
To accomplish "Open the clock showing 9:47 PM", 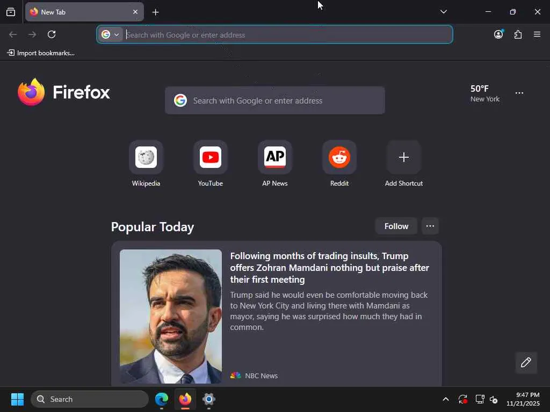I will pyautogui.click(x=523, y=399).
